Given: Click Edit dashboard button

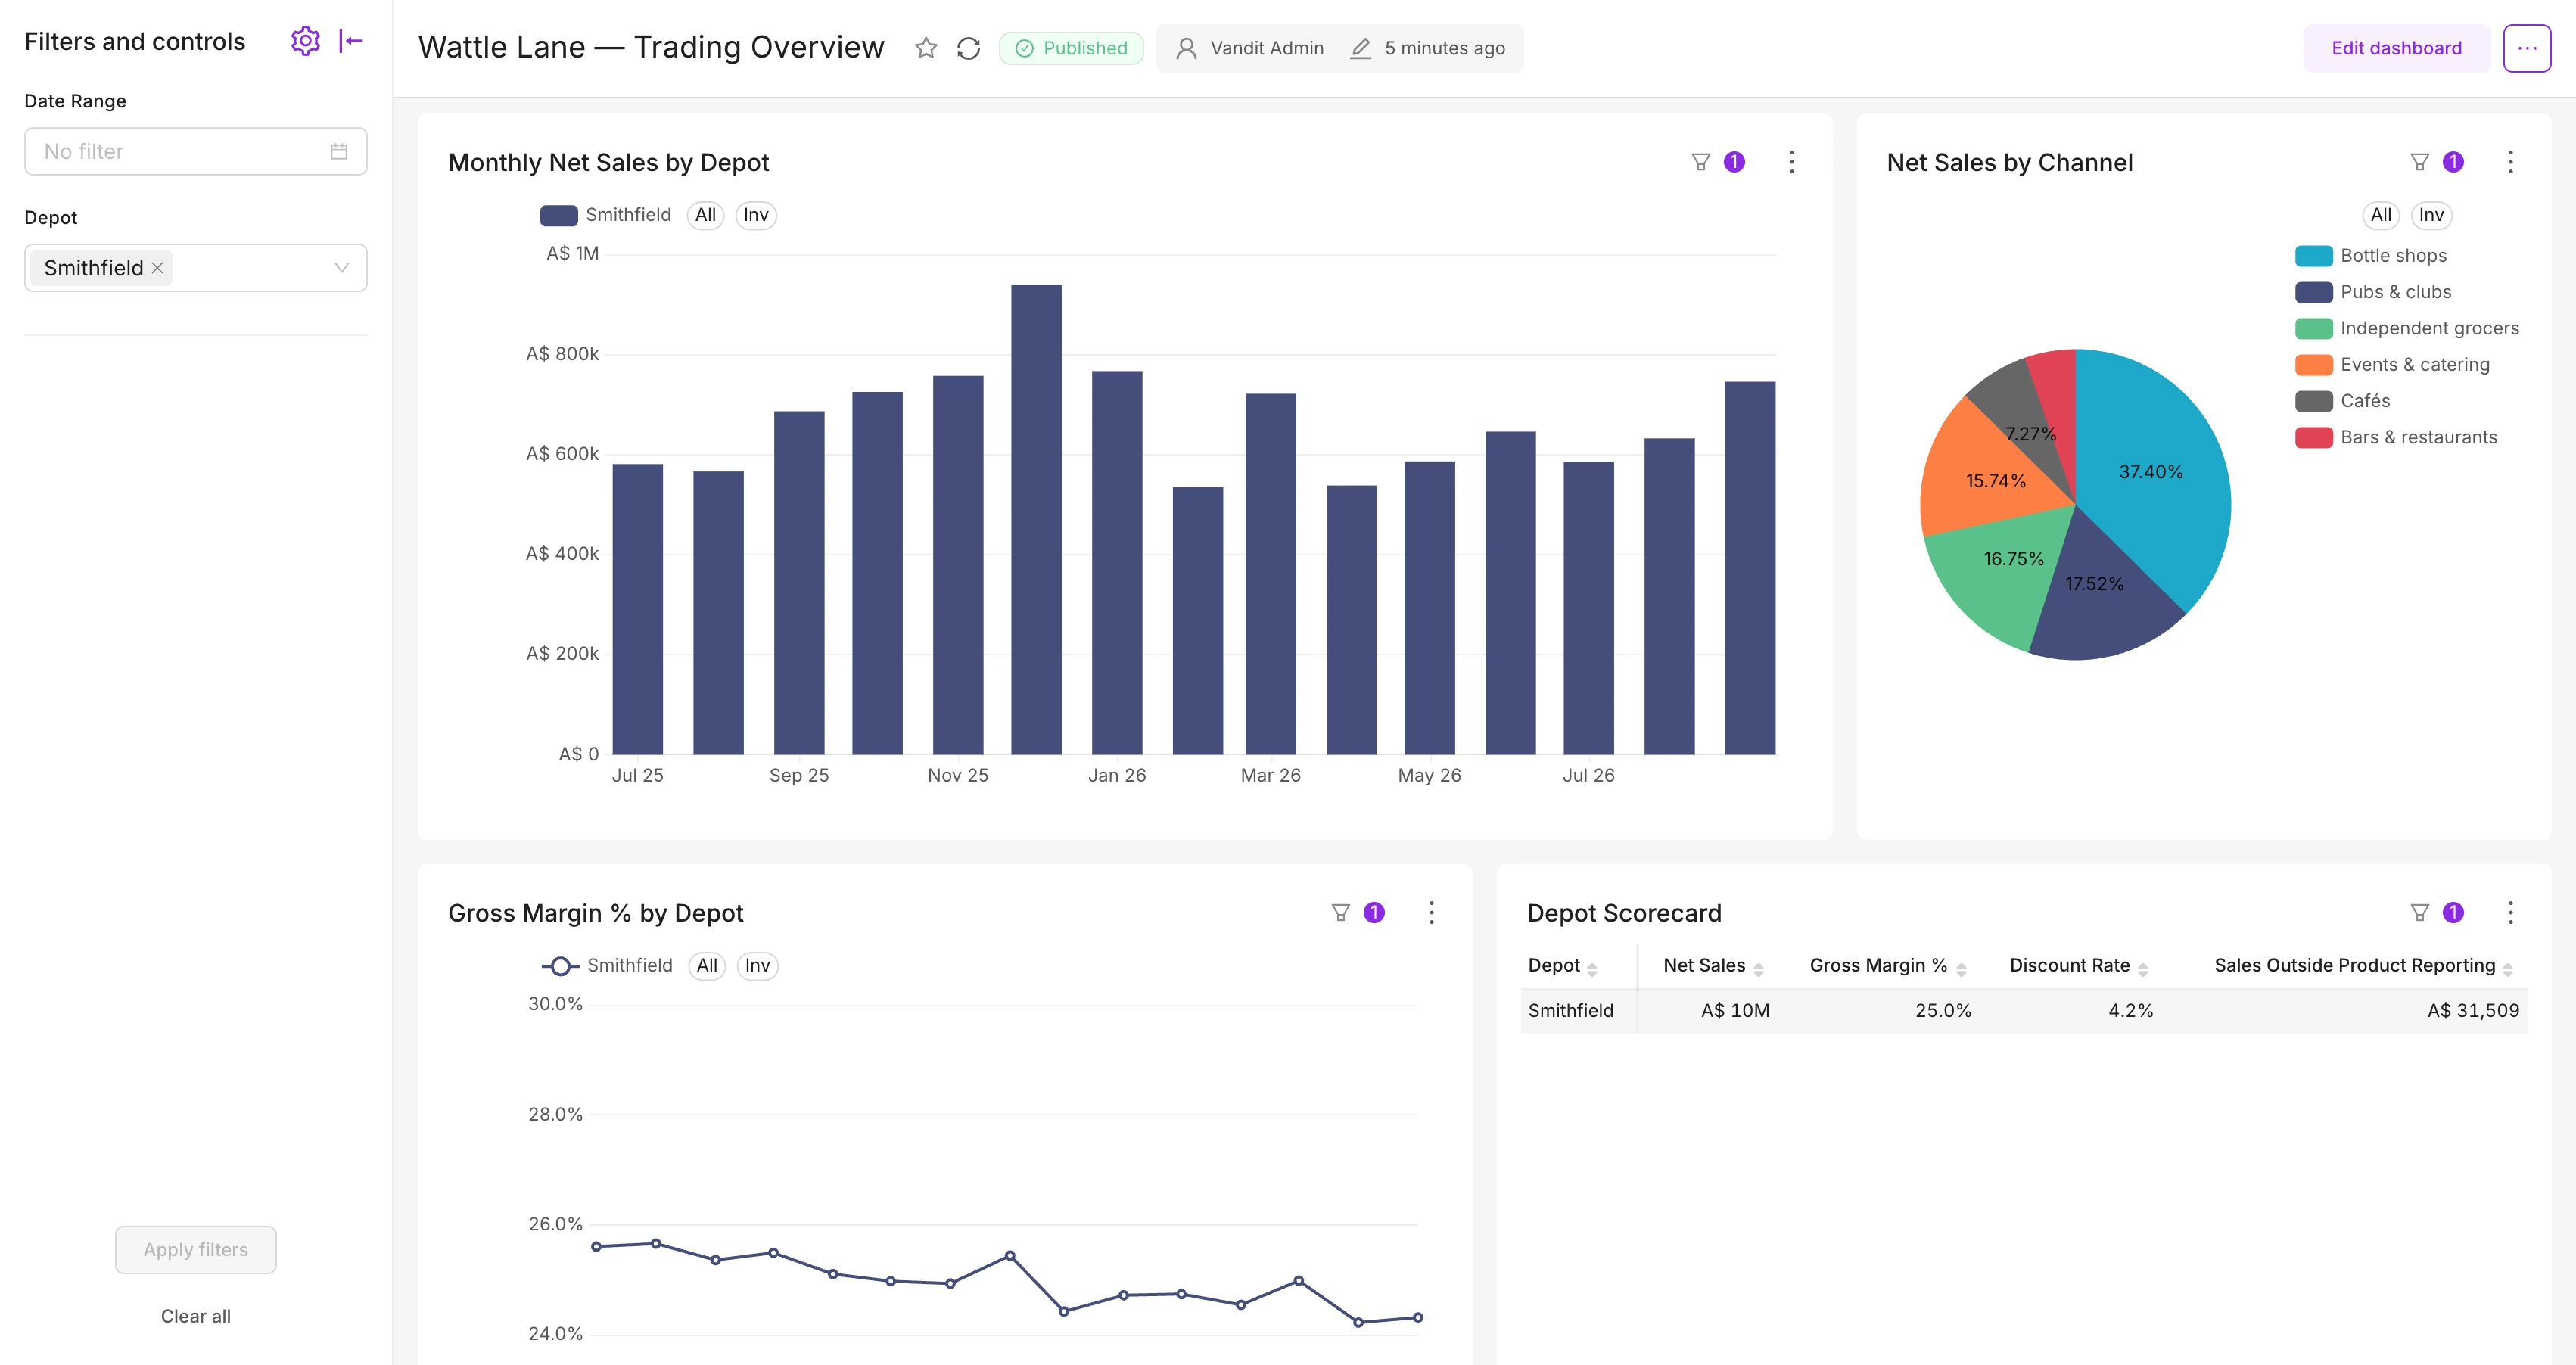Looking at the screenshot, I should click(2396, 48).
